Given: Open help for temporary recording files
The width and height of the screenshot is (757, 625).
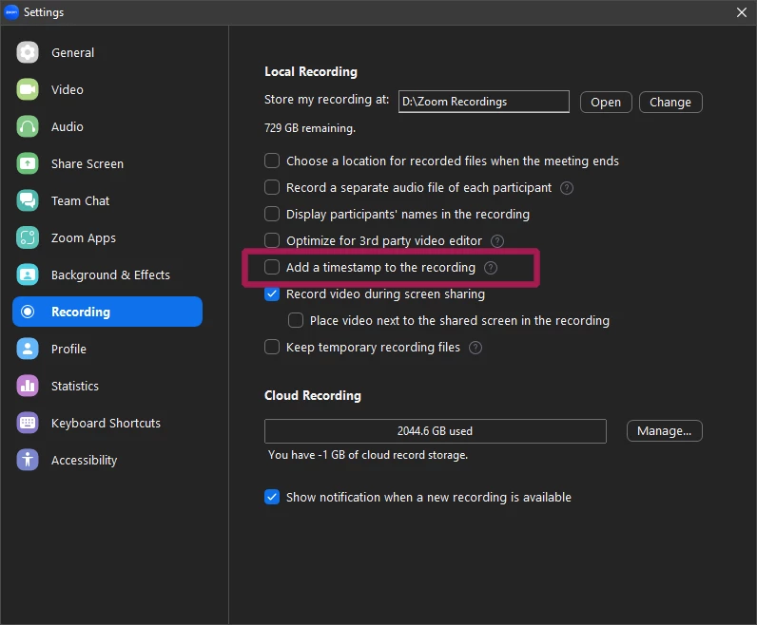Looking at the screenshot, I should coord(476,348).
